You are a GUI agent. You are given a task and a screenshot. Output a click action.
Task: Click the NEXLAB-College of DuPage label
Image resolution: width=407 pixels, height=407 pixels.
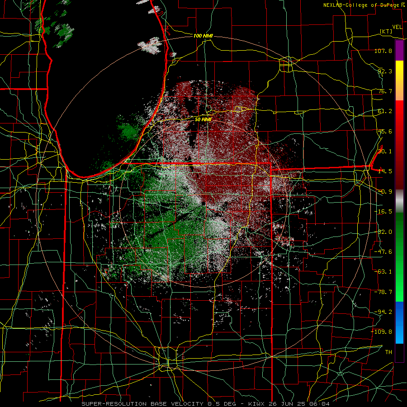(x=362, y=5)
